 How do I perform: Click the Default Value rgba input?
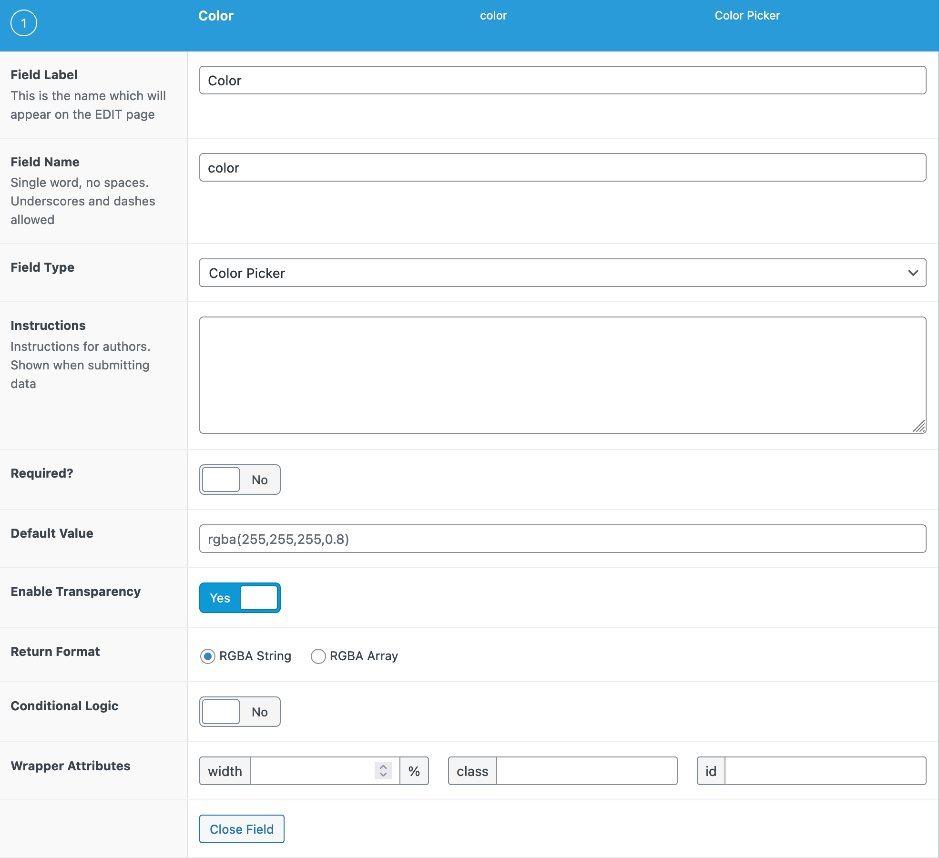[x=562, y=539]
